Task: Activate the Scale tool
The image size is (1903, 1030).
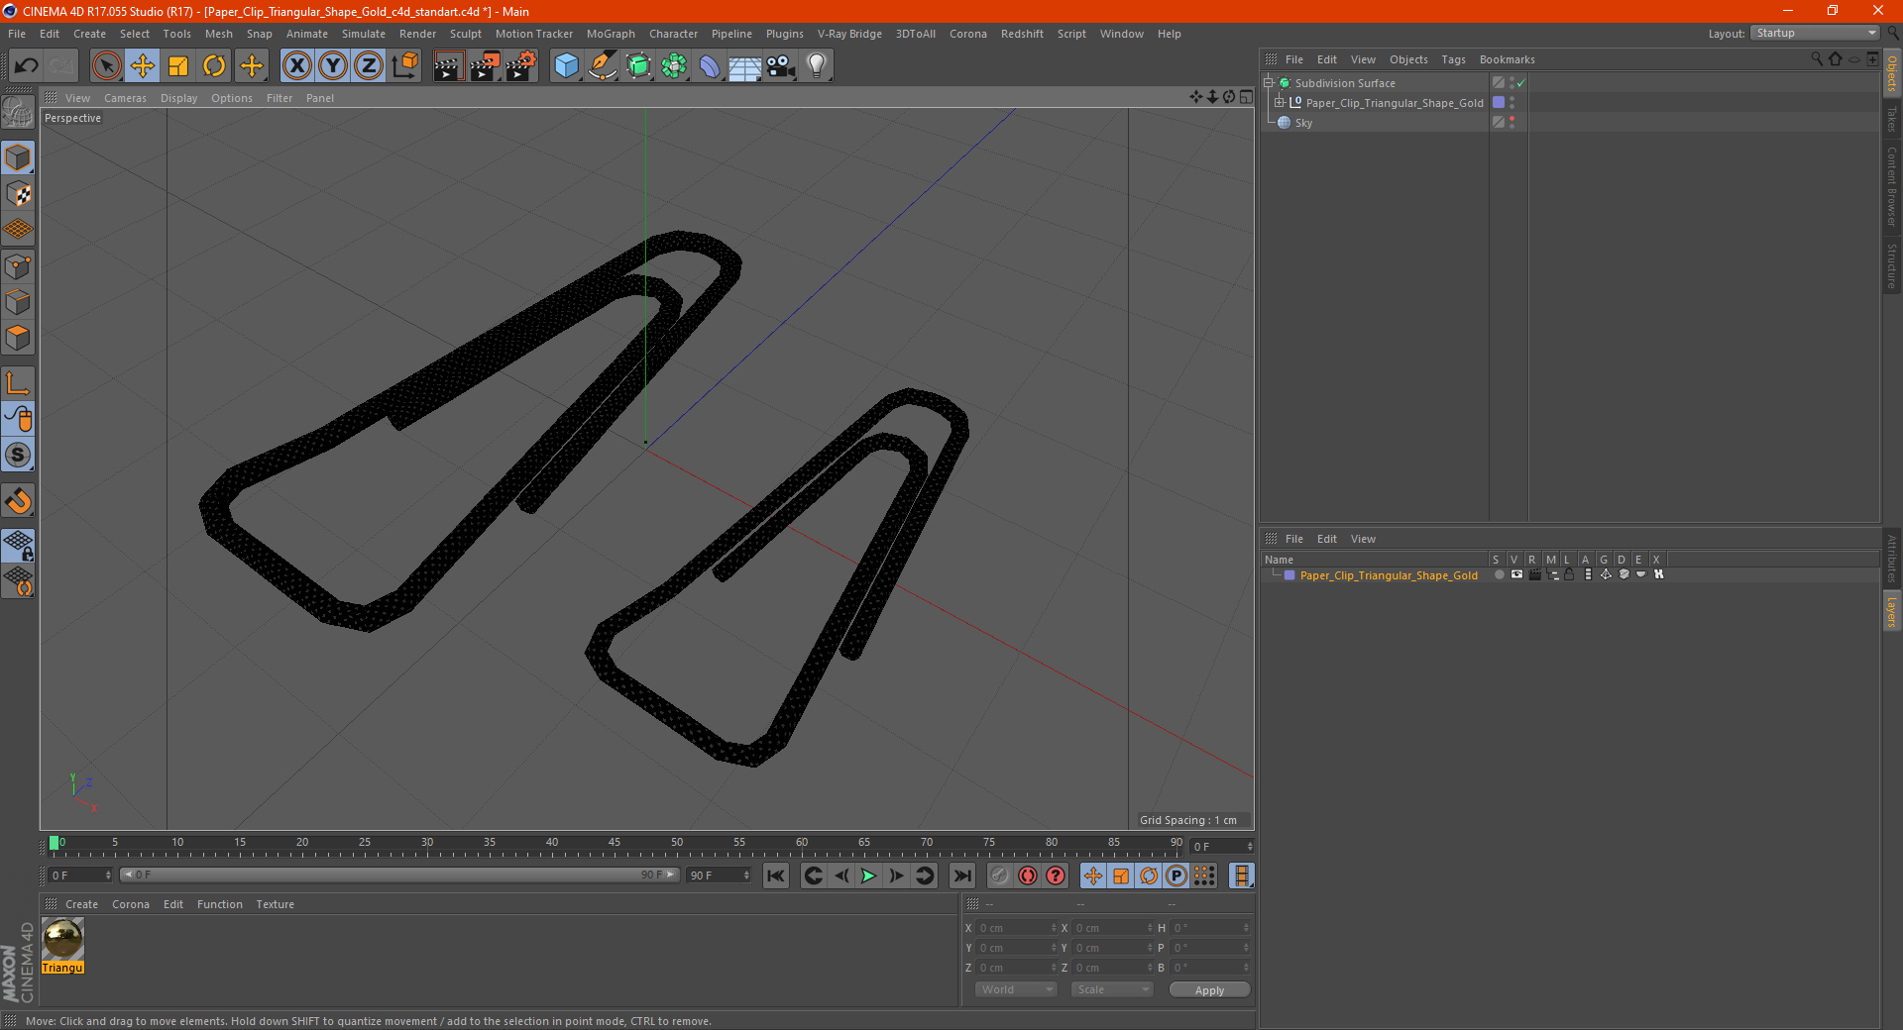Action: pyautogui.click(x=178, y=66)
